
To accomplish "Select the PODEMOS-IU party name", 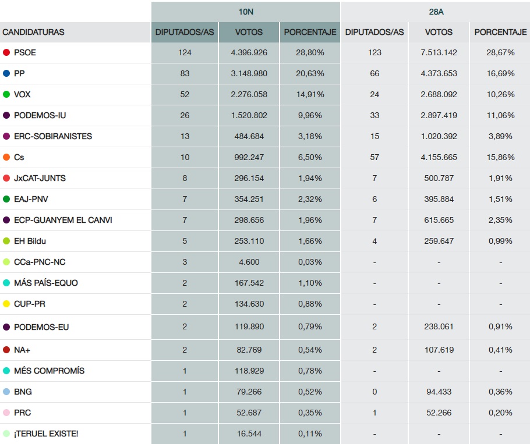I will [x=40, y=115].
